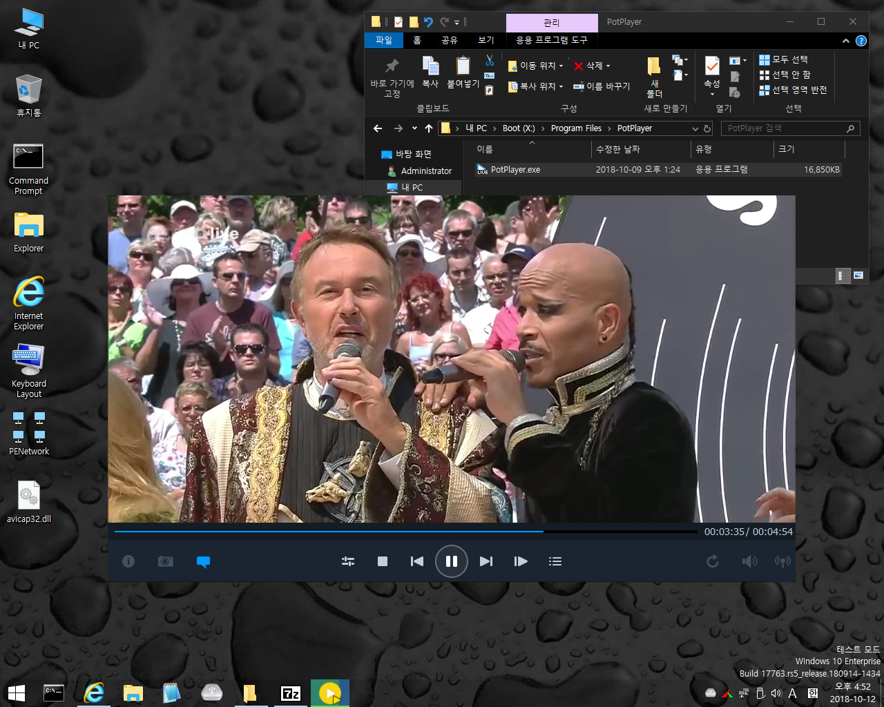884x707 pixels.
Task: Open the Delete dropdown arrow
Action: 608,66
